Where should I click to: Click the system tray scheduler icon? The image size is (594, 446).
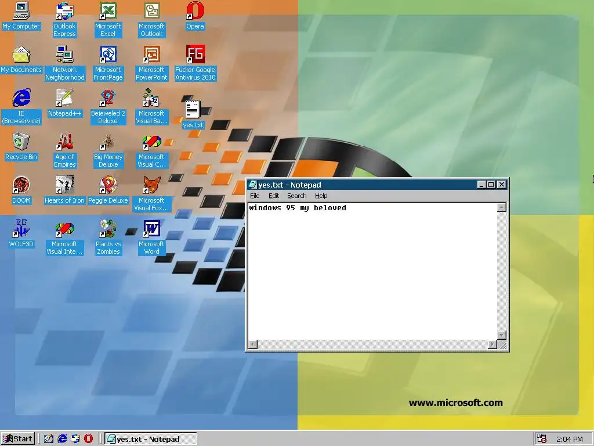(x=542, y=439)
